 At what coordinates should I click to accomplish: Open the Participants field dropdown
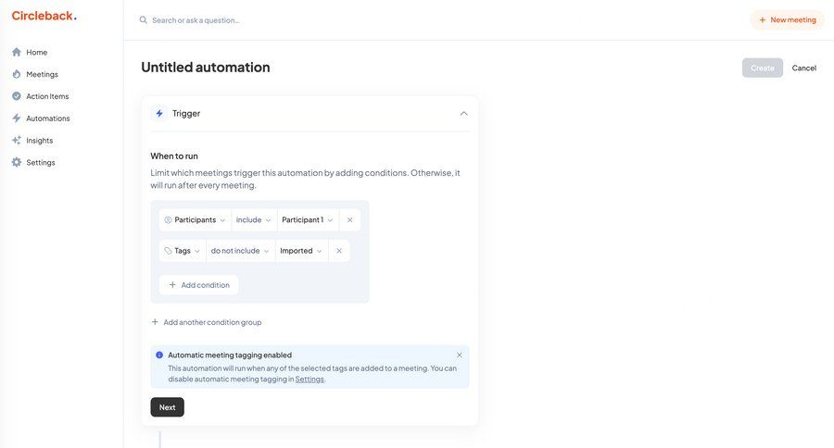click(195, 220)
